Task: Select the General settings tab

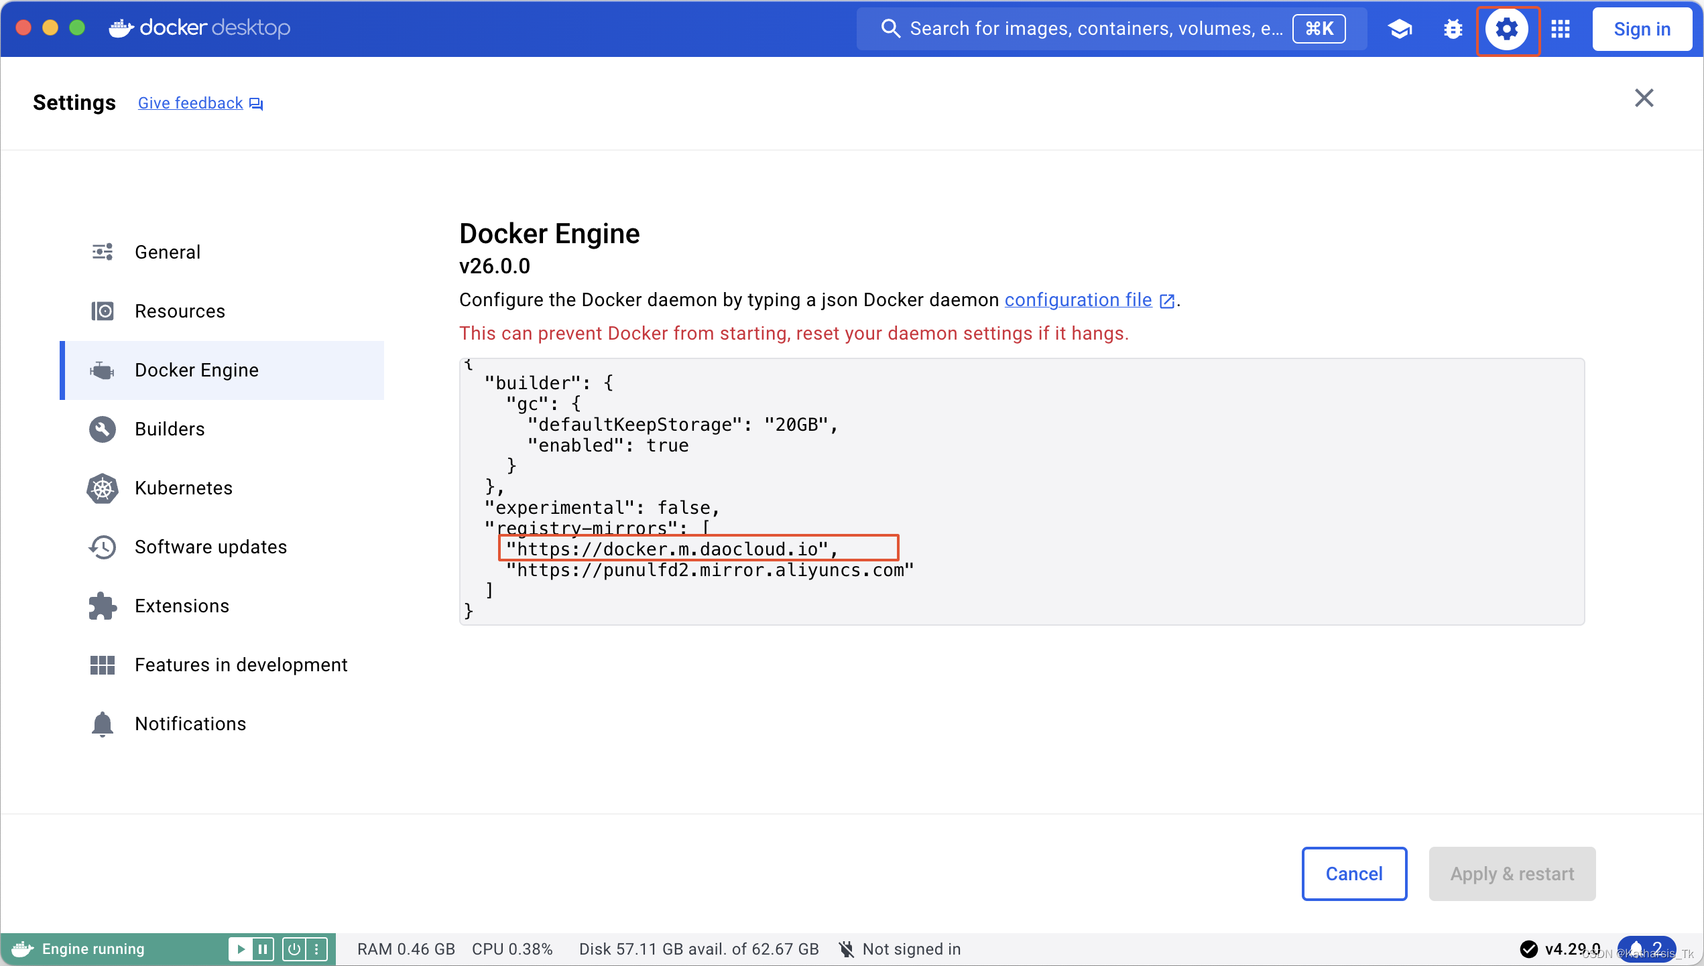Action: (x=168, y=252)
